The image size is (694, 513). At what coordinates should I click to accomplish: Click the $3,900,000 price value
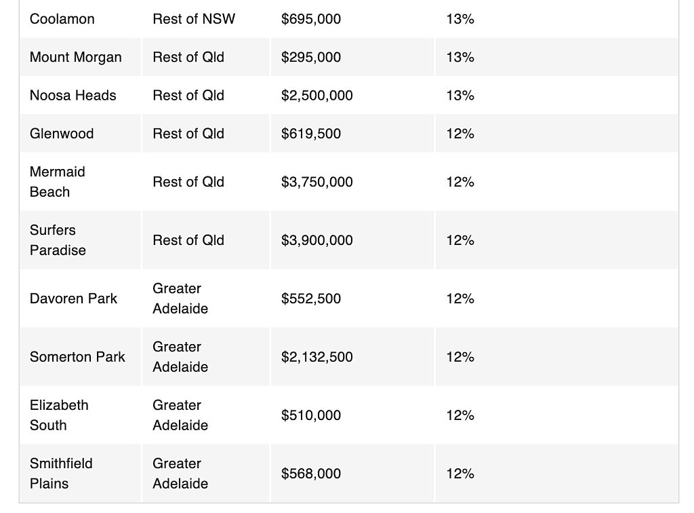(x=317, y=240)
